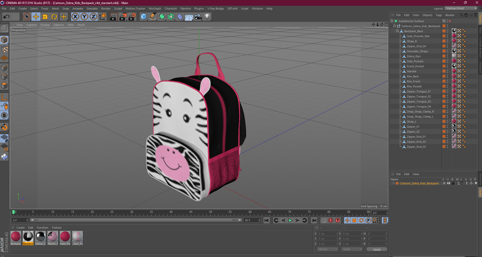
Task: Toggle X axis lock
Action: pyautogui.click(x=75, y=17)
